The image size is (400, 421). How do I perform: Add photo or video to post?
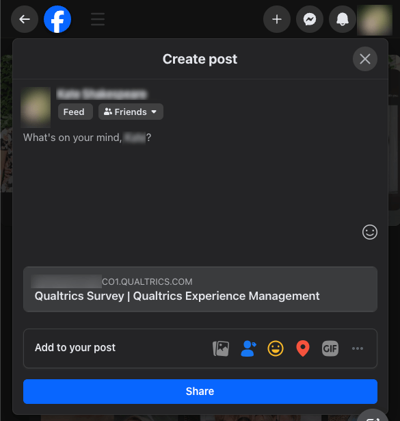point(221,348)
